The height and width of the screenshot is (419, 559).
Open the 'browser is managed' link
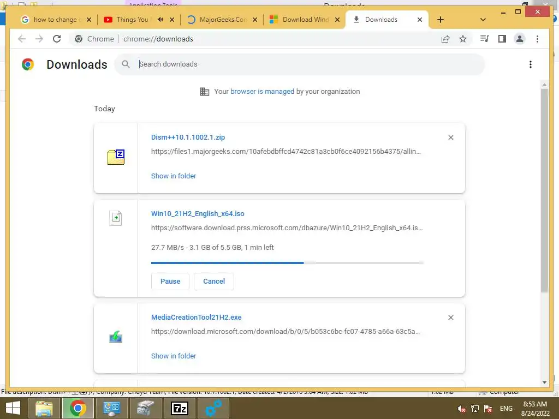point(262,92)
